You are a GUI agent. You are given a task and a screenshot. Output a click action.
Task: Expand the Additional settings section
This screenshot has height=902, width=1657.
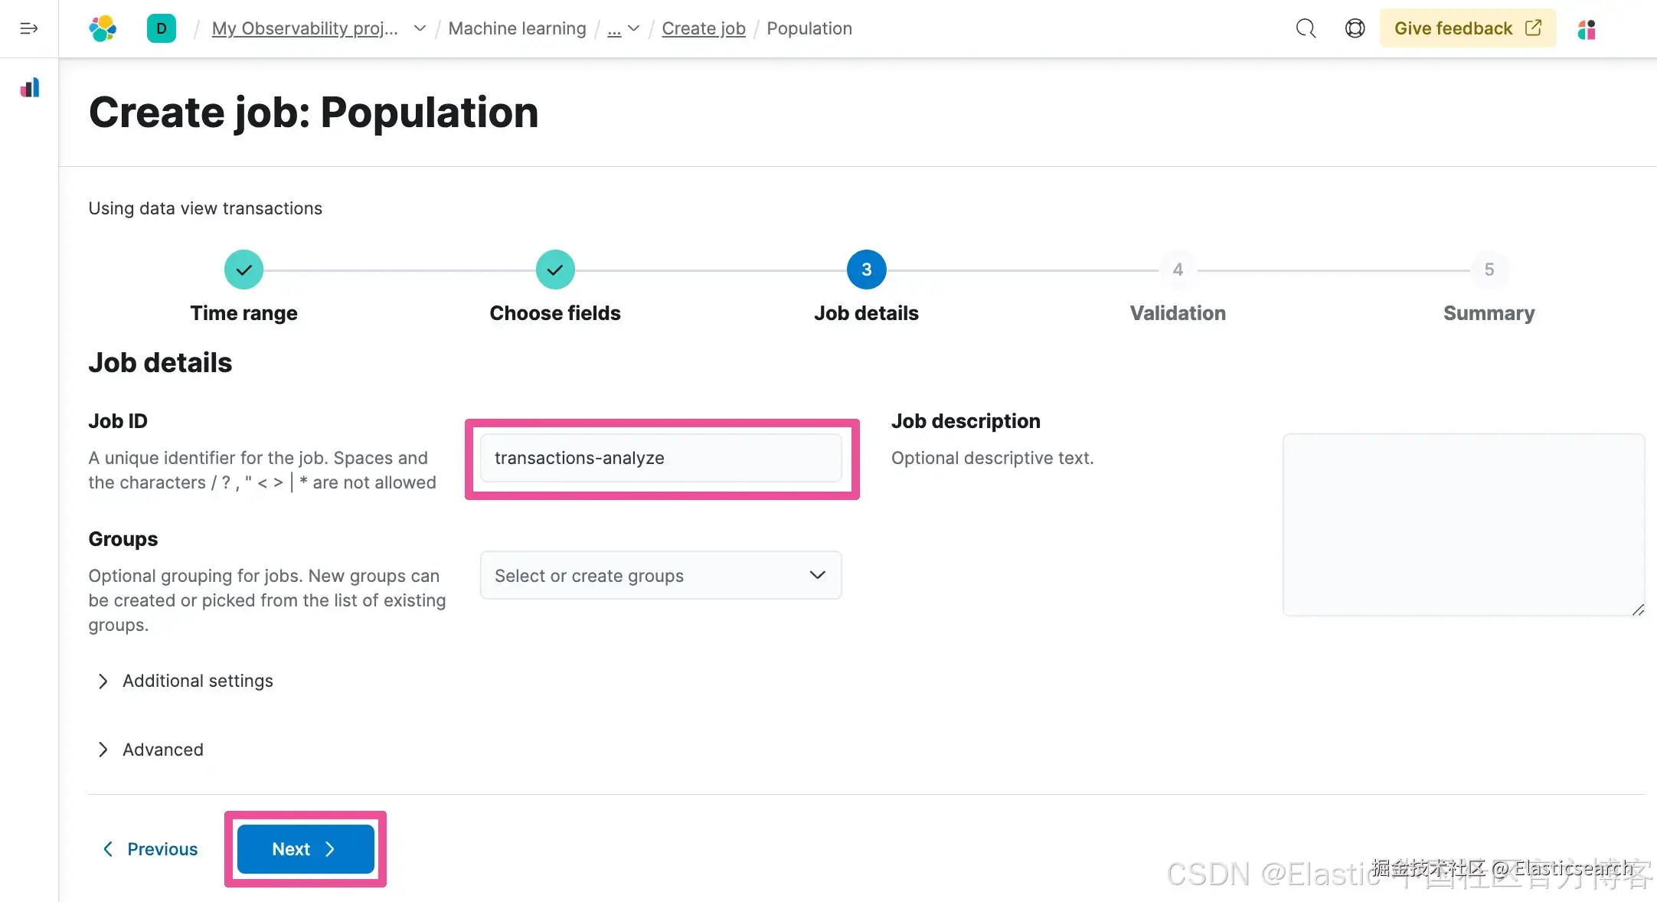tap(197, 681)
